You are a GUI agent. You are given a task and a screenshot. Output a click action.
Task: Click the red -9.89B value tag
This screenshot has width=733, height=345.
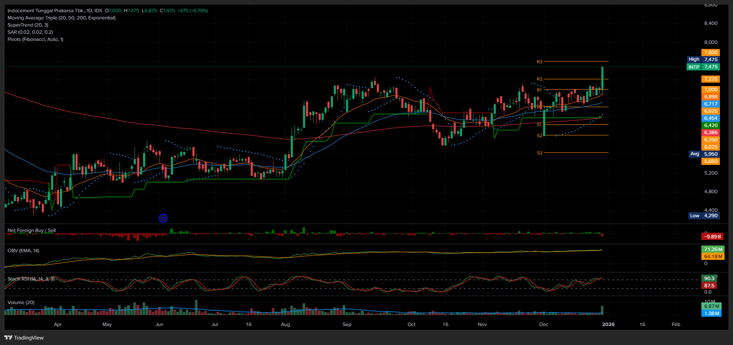point(712,237)
